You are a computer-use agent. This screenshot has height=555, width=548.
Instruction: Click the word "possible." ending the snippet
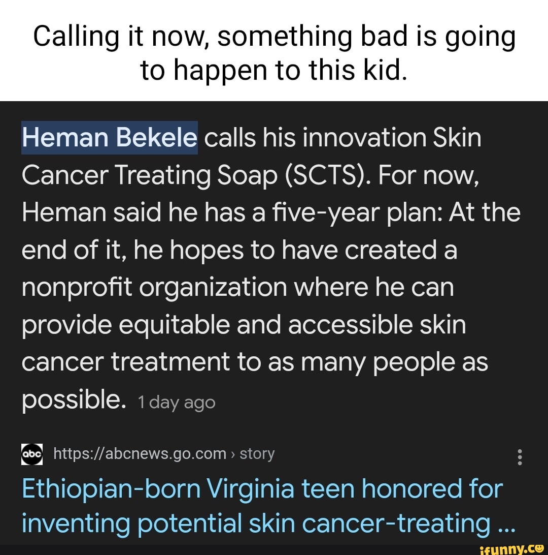pyautogui.click(x=73, y=400)
